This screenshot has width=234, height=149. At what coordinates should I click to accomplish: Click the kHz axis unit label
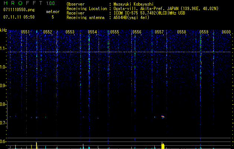tap(3, 30)
